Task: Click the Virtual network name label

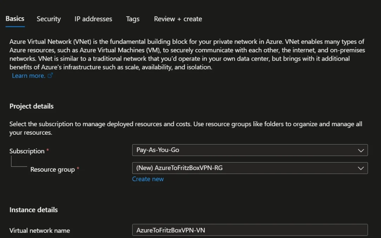Action: (x=40, y=231)
